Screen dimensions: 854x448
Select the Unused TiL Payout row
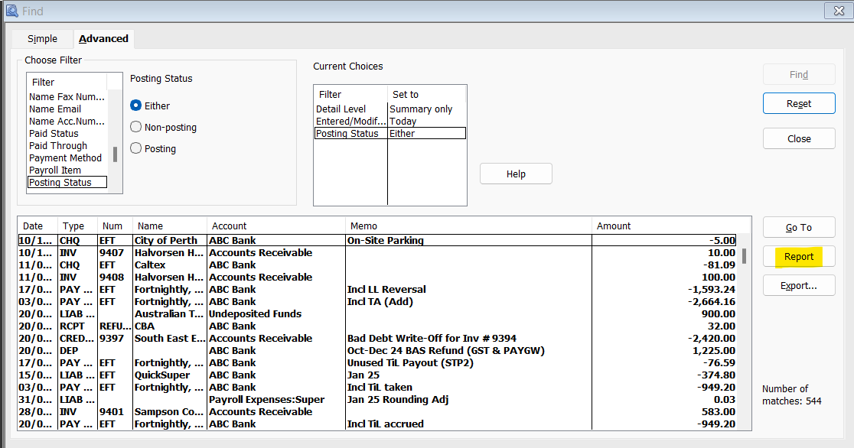pos(377,363)
